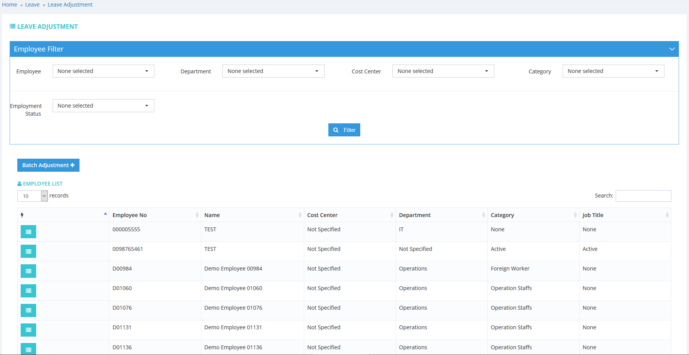Go to Home breadcrumb link

[10, 5]
